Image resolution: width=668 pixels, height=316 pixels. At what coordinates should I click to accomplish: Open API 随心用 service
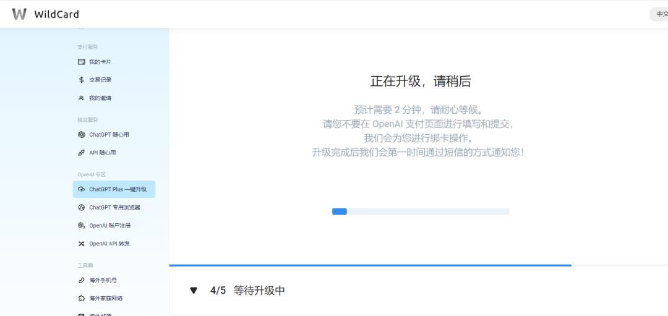tap(102, 153)
